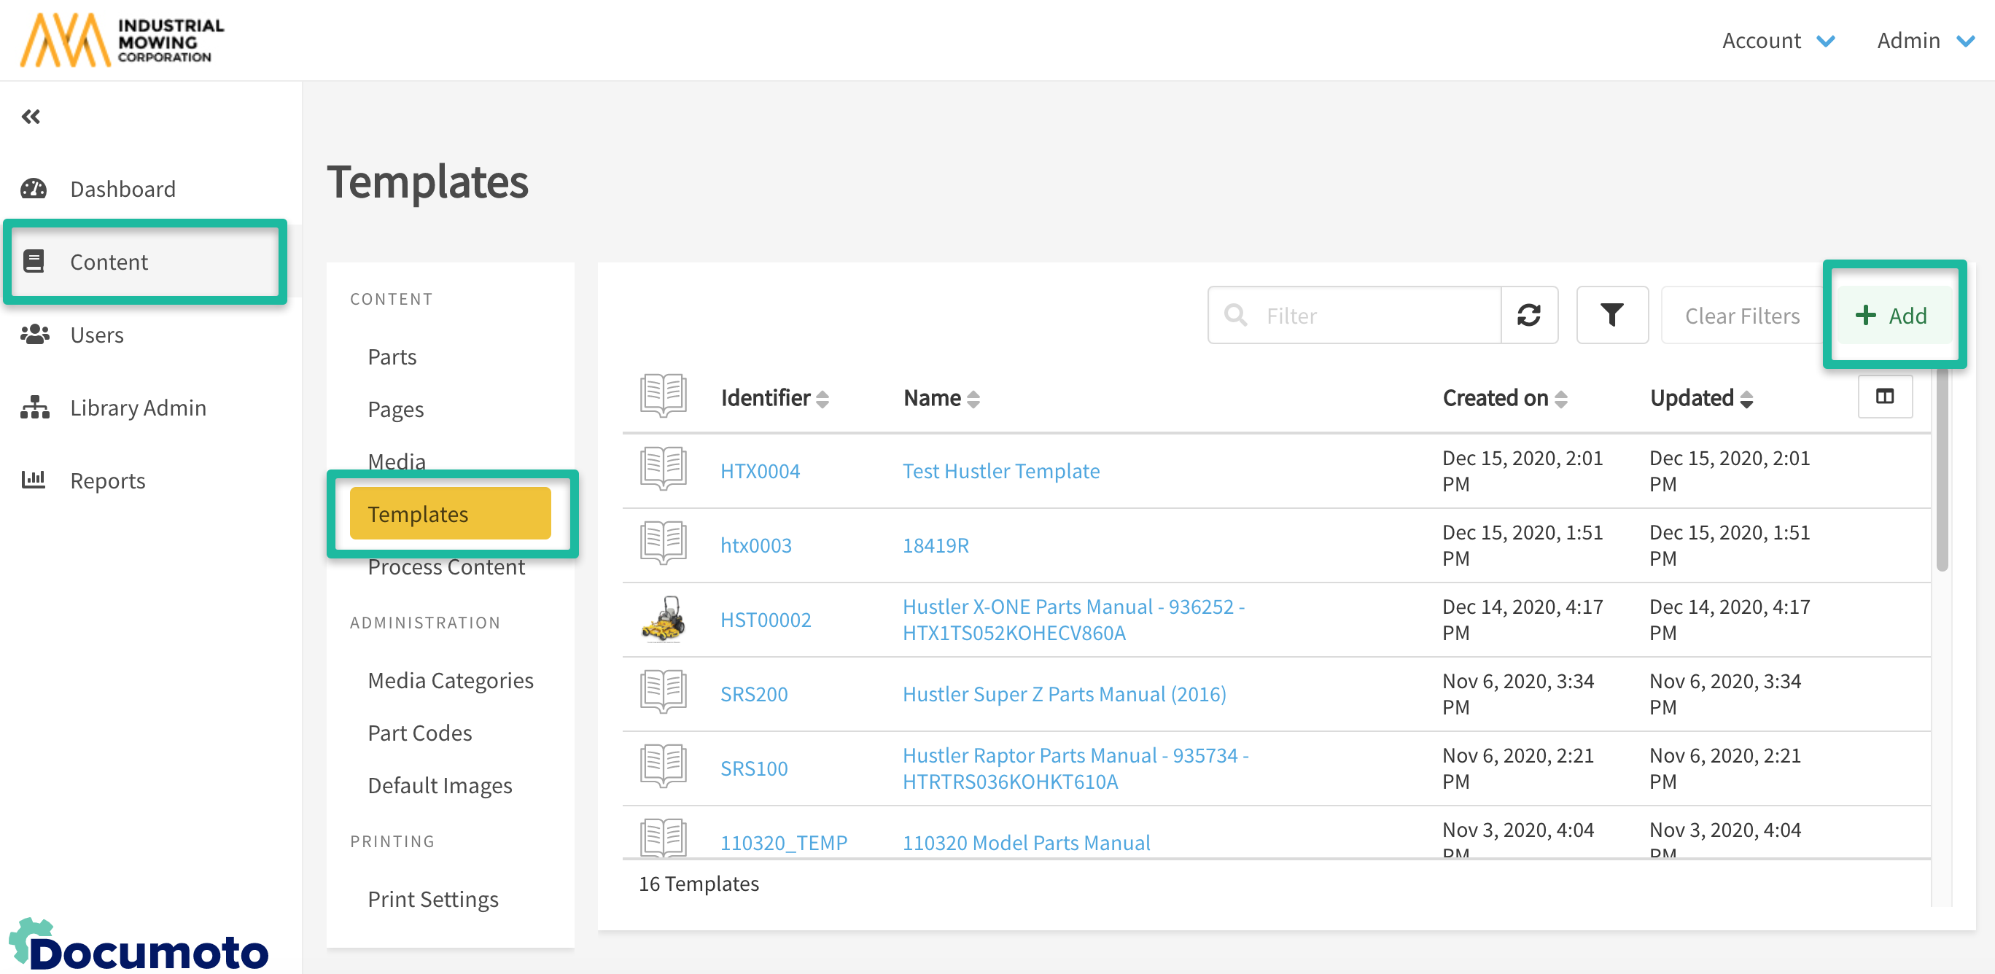Collapse the sidebar with double-chevron icon

click(31, 117)
